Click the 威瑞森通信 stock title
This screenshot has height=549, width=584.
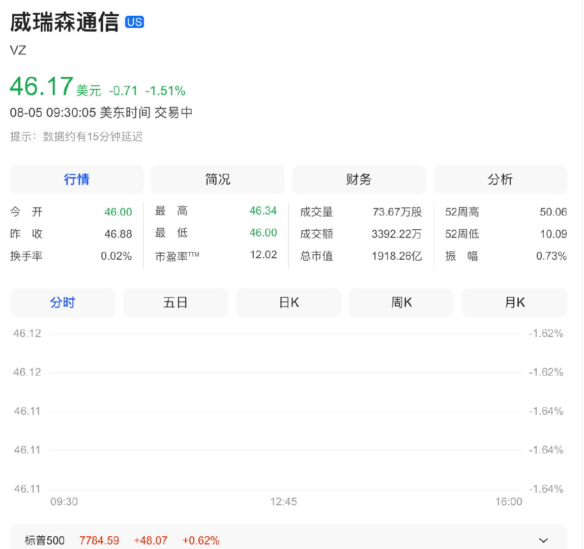65,22
